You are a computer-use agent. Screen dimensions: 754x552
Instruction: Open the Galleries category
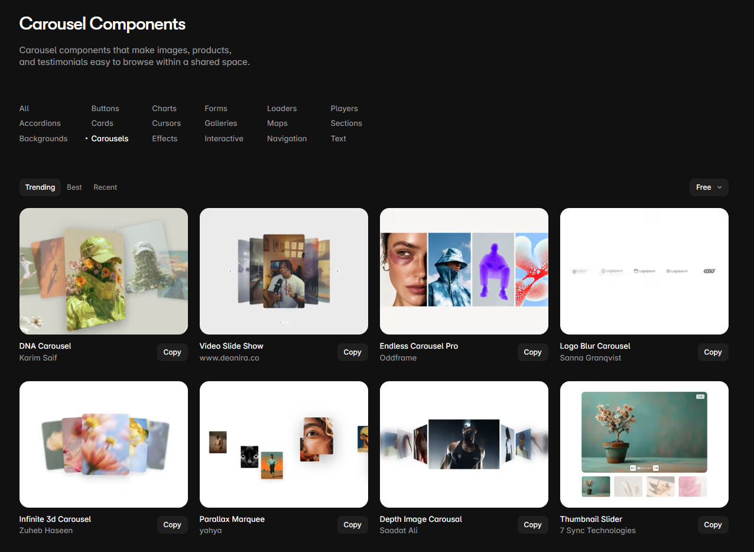point(221,124)
